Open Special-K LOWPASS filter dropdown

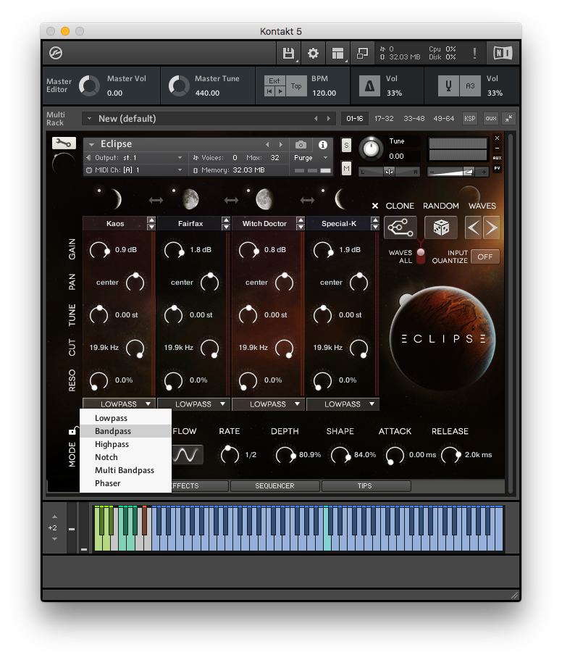343,404
